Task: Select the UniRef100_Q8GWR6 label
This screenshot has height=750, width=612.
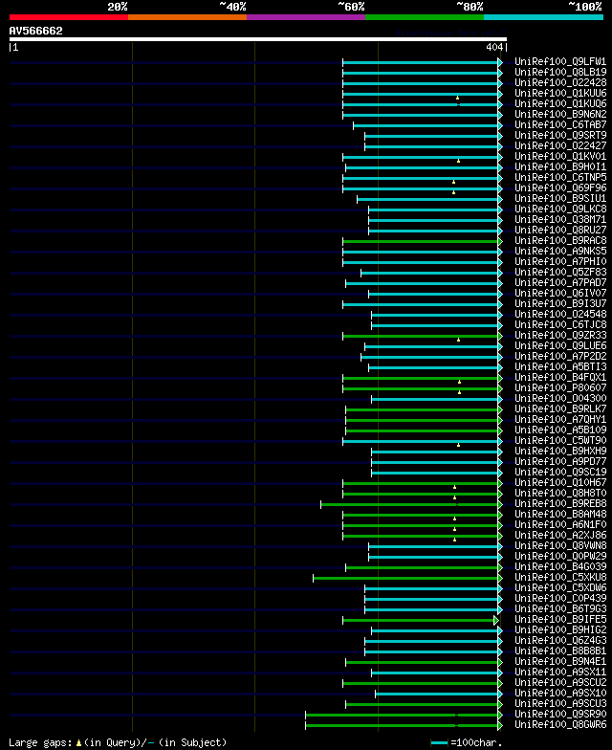Action: click(560, 725)
